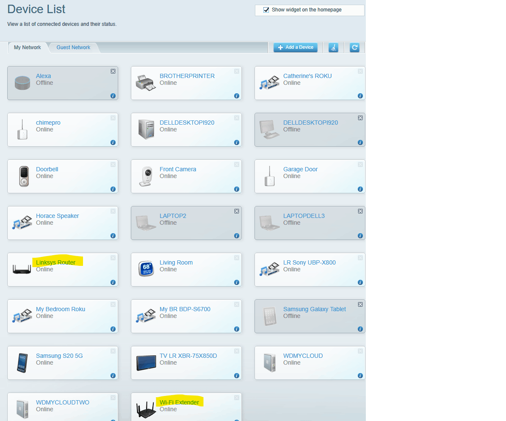
Task: Click the Front Camera device icon
Action: pos(146,176)
